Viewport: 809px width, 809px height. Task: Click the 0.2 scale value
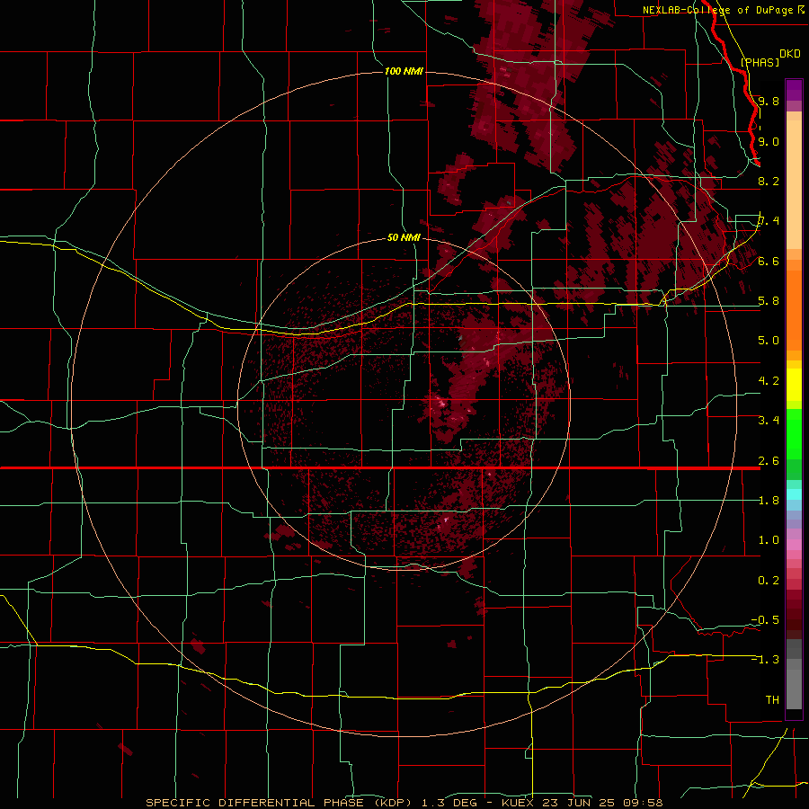click(x=769, y=581)
